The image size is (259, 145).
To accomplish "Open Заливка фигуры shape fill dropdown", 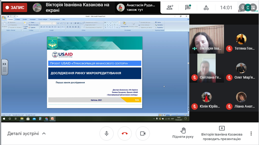I will click(145, 22).
